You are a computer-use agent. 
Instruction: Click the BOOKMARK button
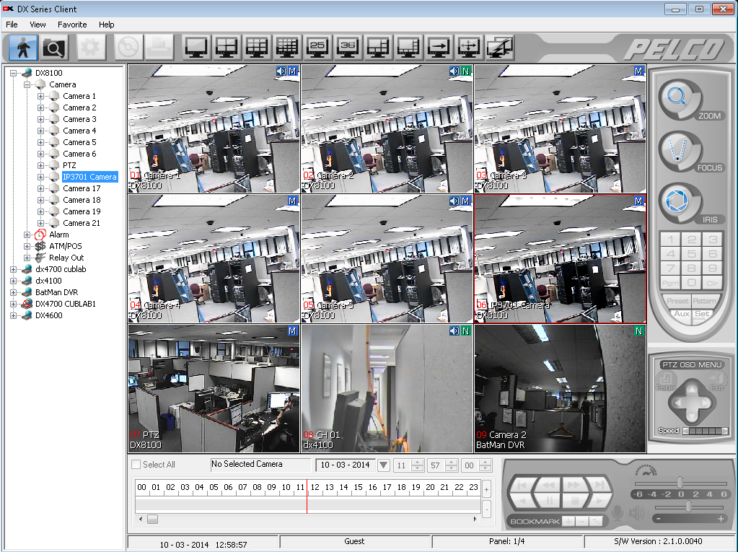click(x=535, y=522)
